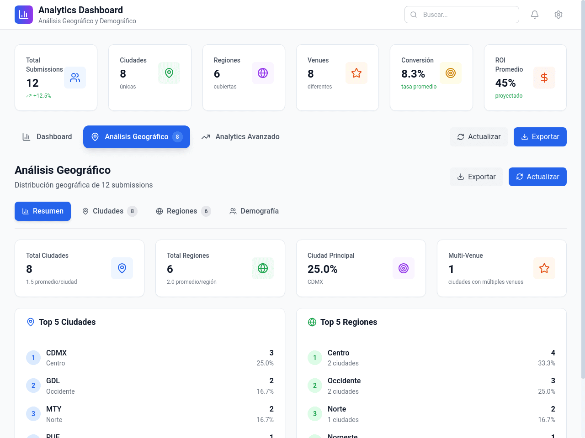This screenshot has width=585, height=438.
Task: Click the globe icon beside Top 5 Regiones
Action: pos(312,322)
